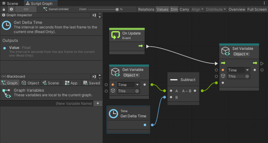The width and height of the screenshot is (268, 143).
Task: Click the Full Screen button
Action: click(258, 9)
